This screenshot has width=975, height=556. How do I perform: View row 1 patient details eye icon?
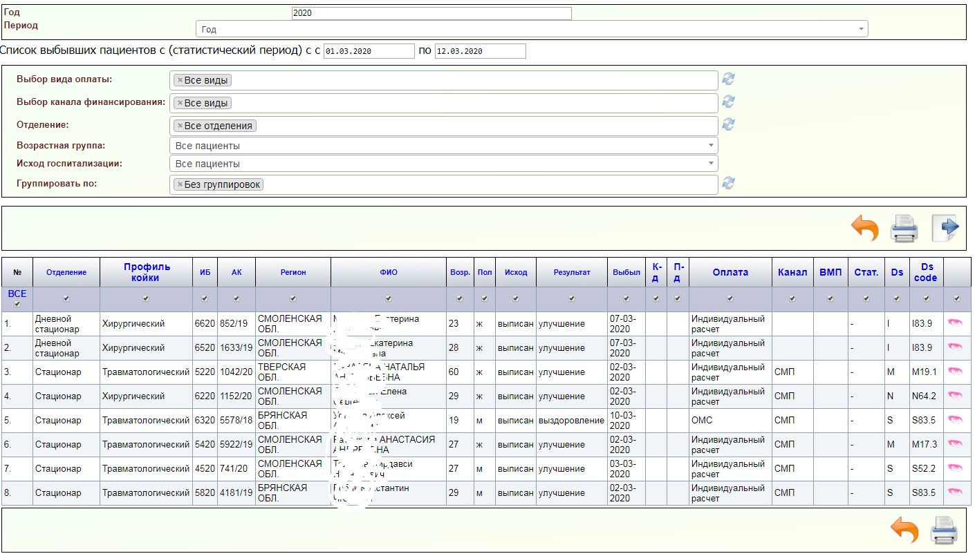[x=956, y=323]
